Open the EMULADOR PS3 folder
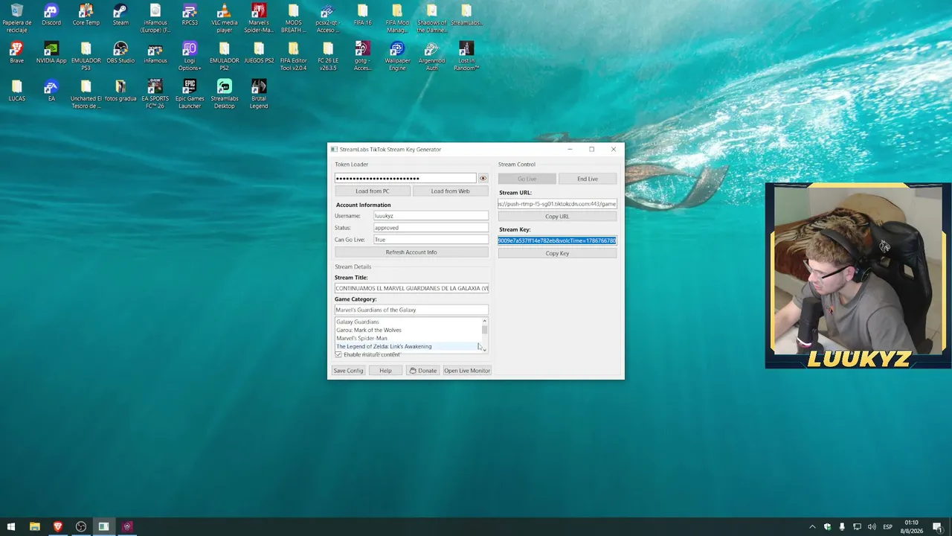952x536 pixels. pos(86,57)
